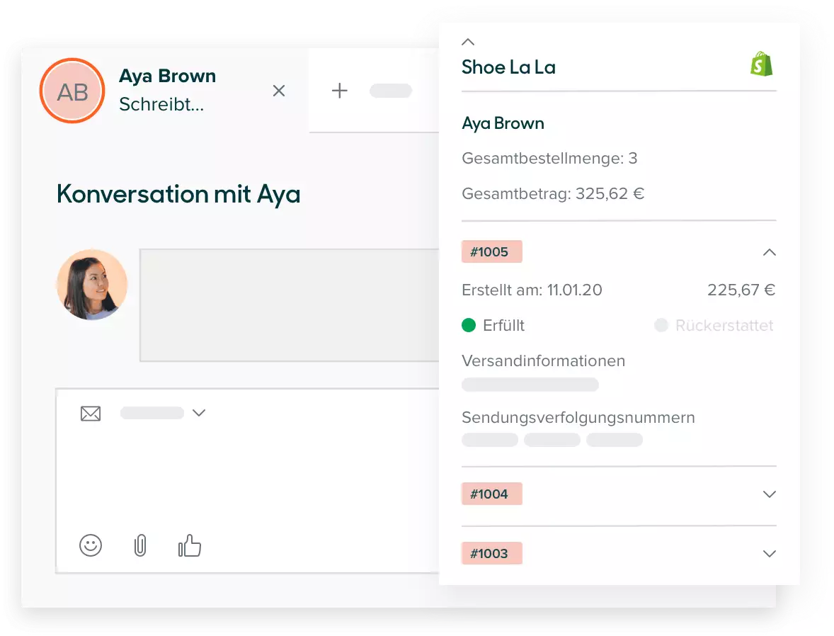Click the first tracking number pill
Viewport: 834px width, 636px height.
(x=490, y=440)
